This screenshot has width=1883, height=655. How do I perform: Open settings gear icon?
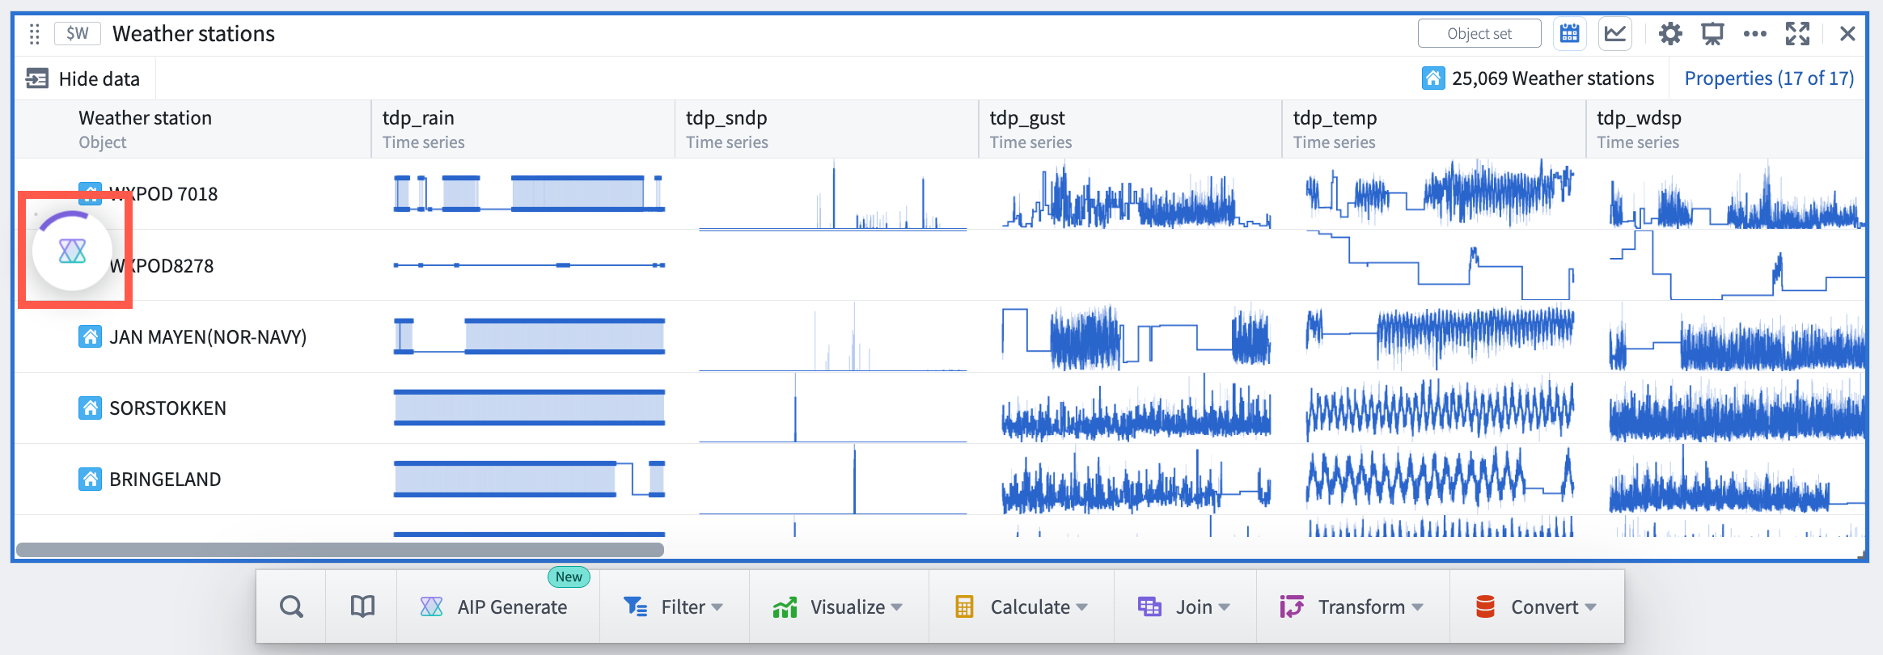tap(1670, 34)
